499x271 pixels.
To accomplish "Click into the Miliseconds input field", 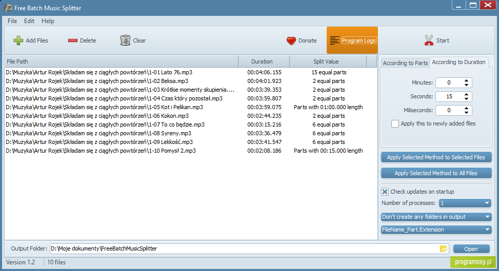I will coord(449,110).
